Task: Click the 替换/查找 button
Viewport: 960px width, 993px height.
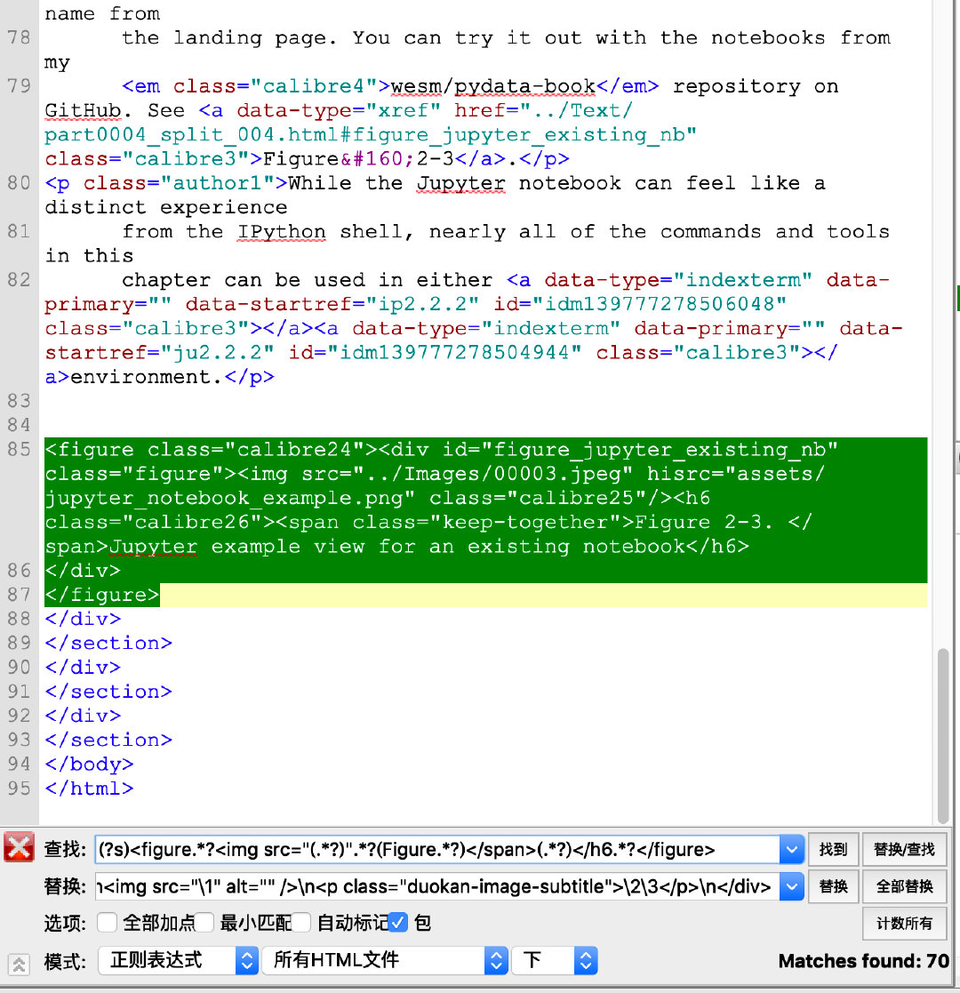Action: coord(904,849)
